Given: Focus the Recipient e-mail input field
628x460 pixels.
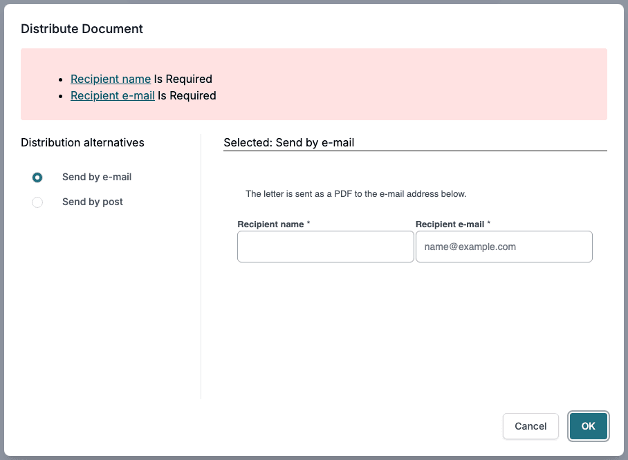Looking at the screenshot, I should [x=504, y=247].
